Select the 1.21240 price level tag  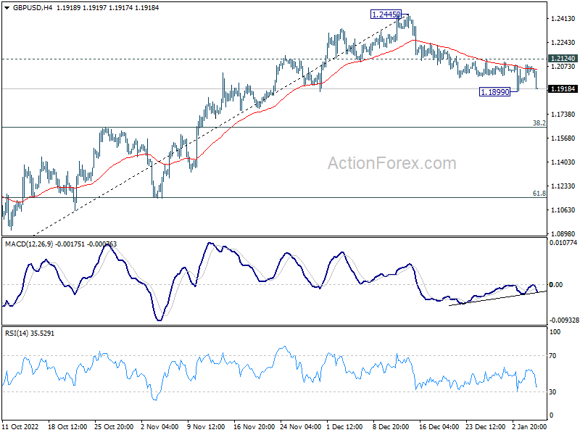tap(563, 59)
